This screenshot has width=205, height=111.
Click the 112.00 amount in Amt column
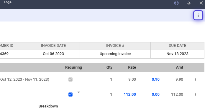click(x=177, y=95)
